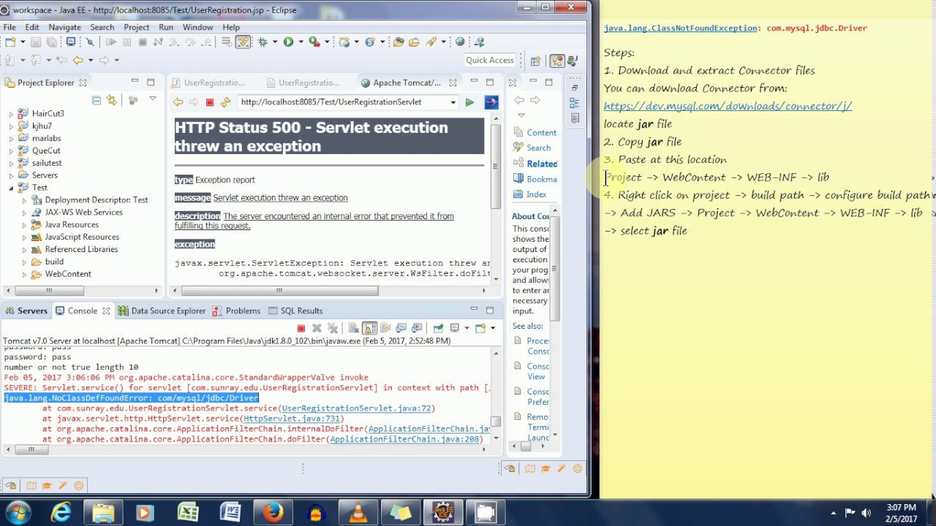Click the green Run button in toolbar
The width and height of the screenshot is (936, 526).
[x=288, y=42]
